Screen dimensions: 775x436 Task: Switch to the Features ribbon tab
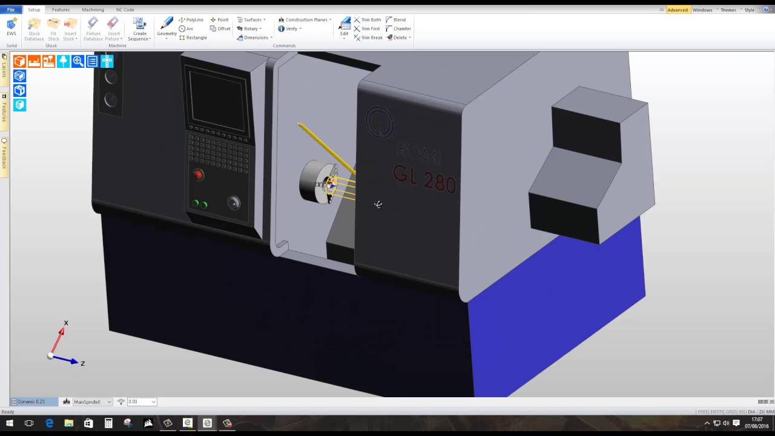click(x=61, y=10)
